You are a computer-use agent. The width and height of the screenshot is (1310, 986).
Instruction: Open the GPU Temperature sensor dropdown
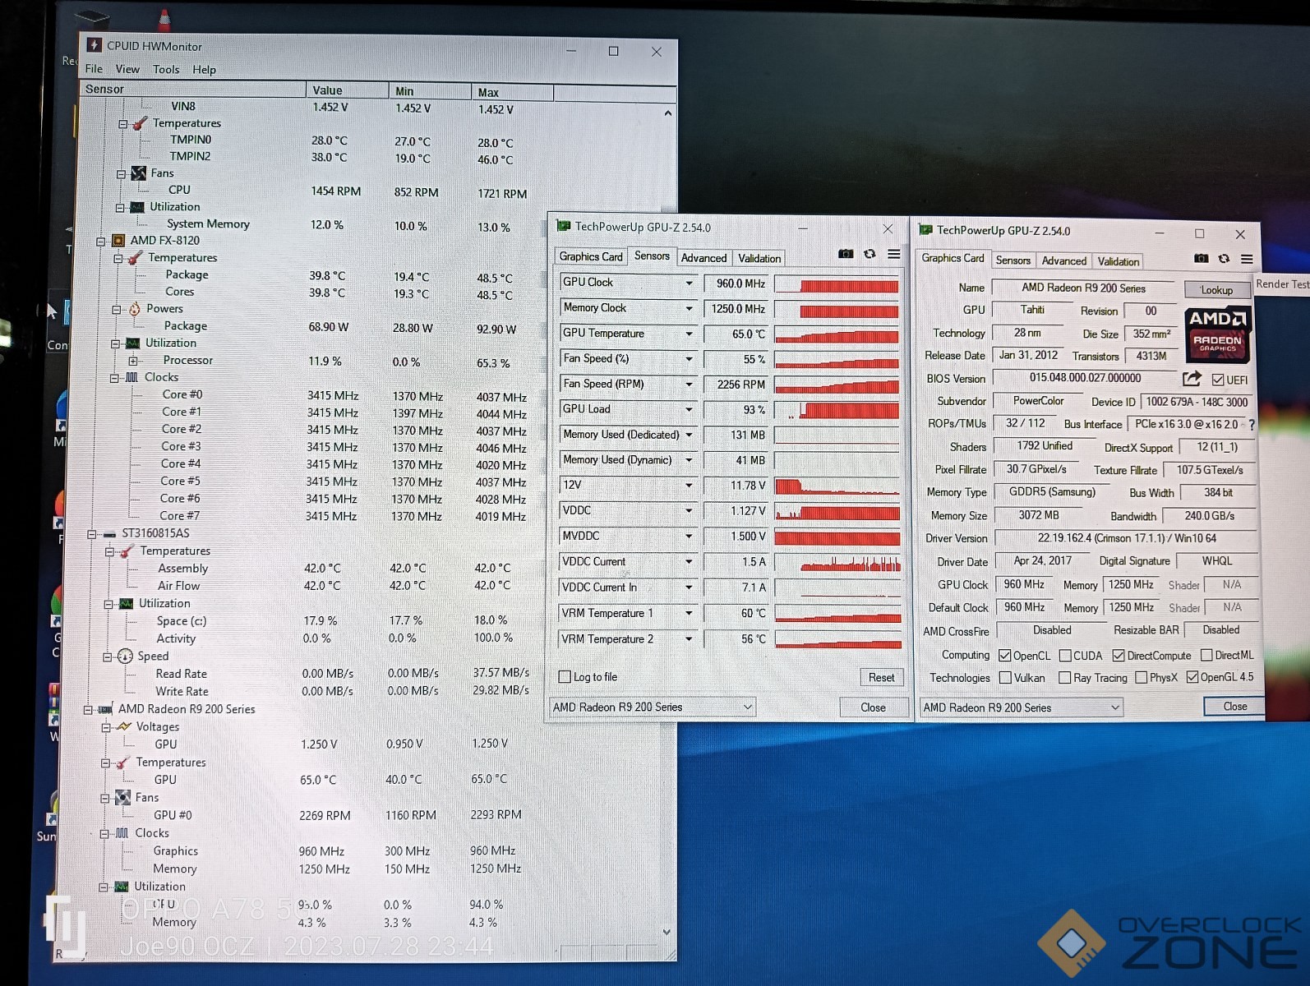coord(689,334)
